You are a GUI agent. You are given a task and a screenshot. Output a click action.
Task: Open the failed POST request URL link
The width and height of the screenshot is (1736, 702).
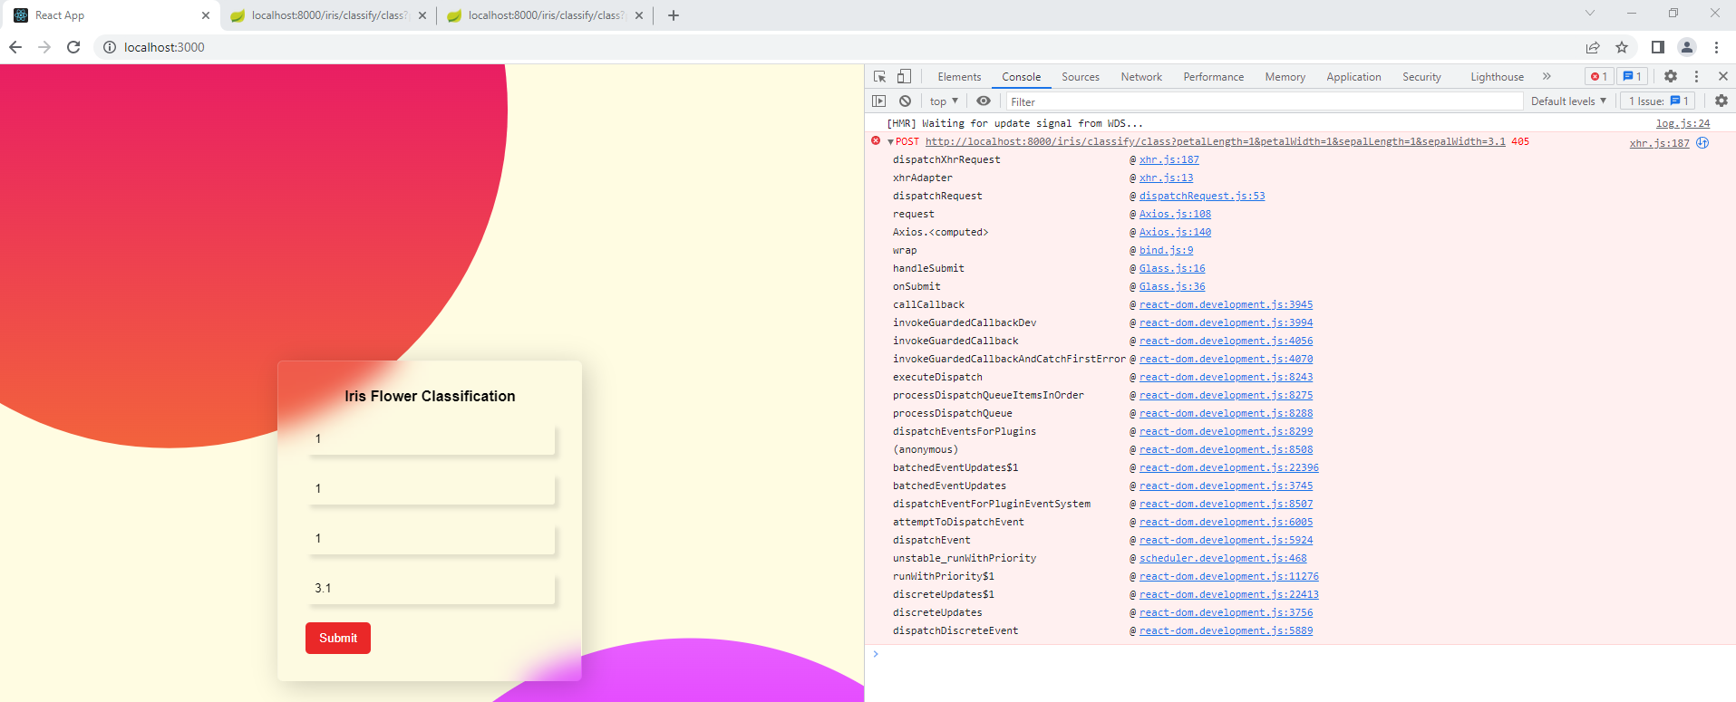point(1215,141)
